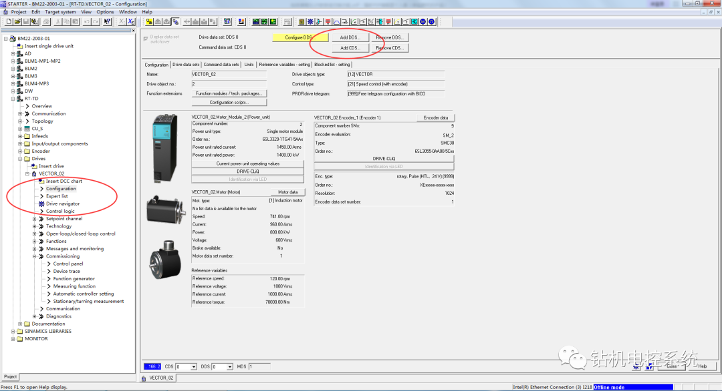
Task: Click the accessible nodes toolbar icon
Action: pos(227,21)
